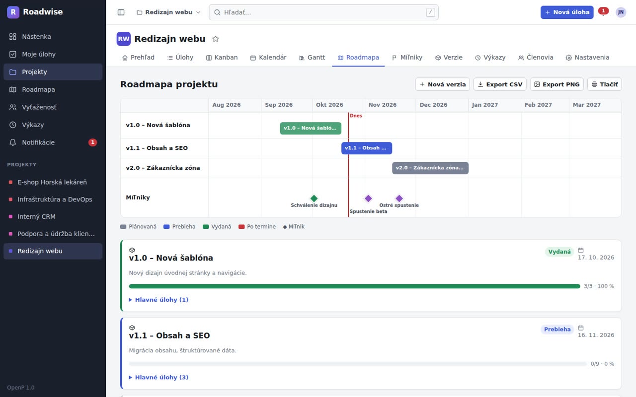Click v1.1 empty progress bar

(358, 364)
